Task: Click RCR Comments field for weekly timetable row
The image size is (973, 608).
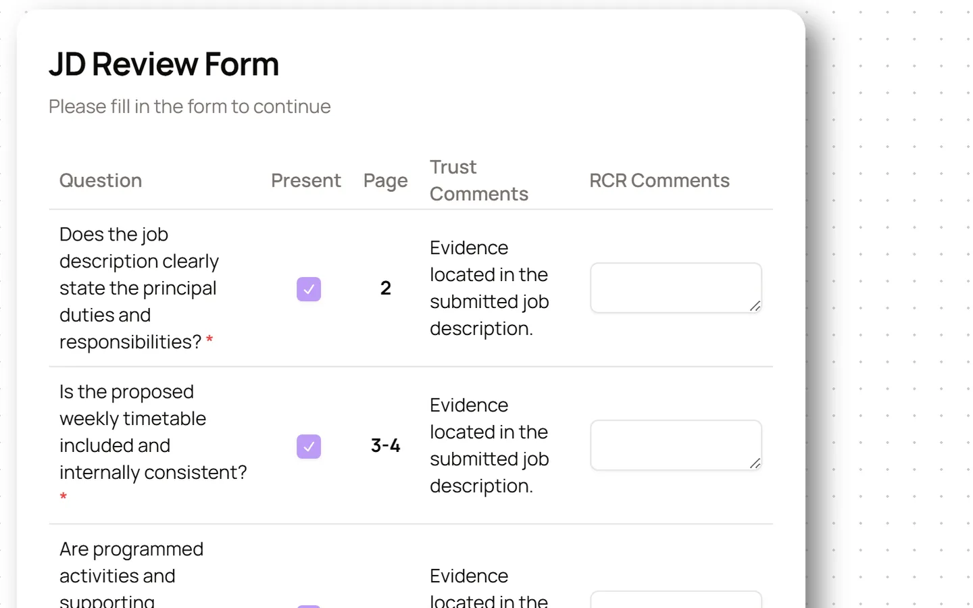Action: coord(676,445)
